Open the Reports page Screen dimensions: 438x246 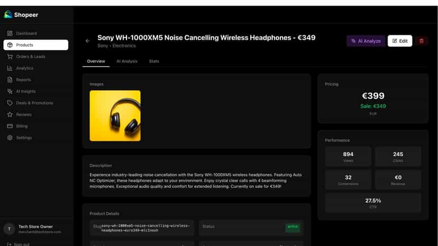point(36,80)
